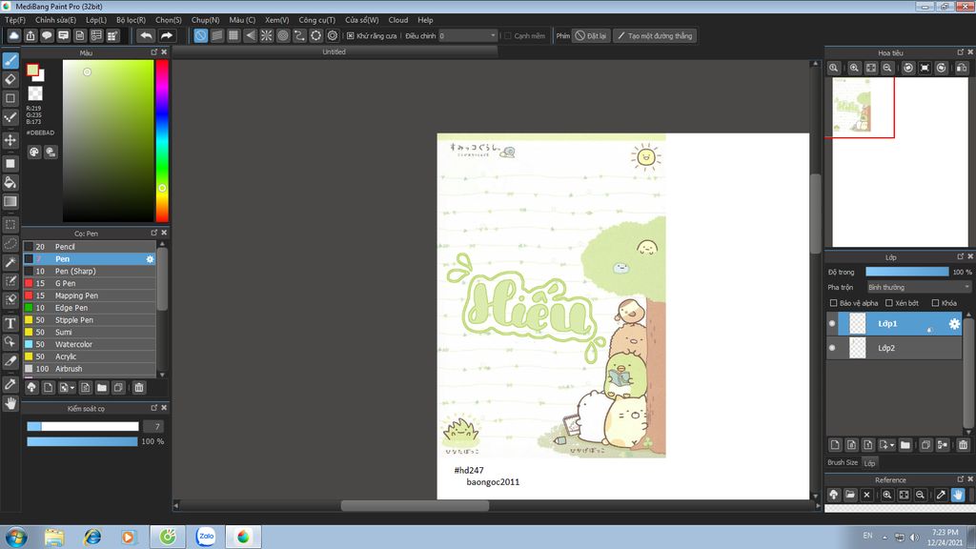This screenshot has width=976, height=549.
Task: Delete selected brush with trash icon
Action: [x=139, y=387]
